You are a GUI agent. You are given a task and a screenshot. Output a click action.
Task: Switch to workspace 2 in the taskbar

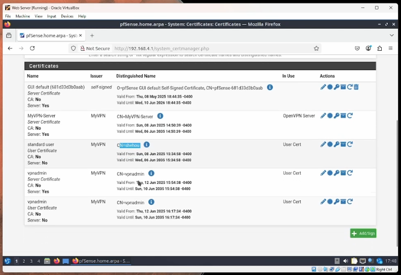(24, 261)
